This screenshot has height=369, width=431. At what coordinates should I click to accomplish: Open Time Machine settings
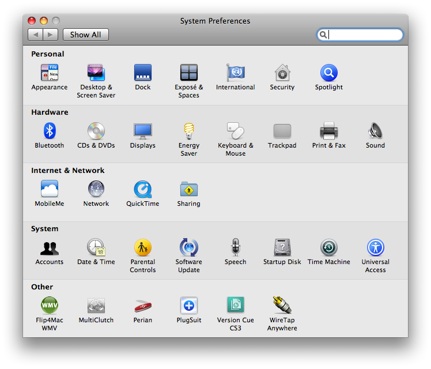(x=329, y=248)
